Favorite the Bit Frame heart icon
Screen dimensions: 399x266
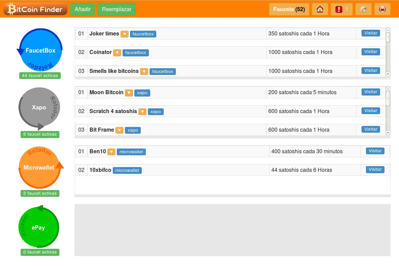(x=119, y=130)
